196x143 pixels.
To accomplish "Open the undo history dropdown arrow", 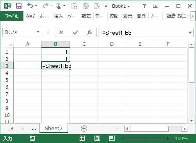I will pyautogui.click(x=36, y=6).
